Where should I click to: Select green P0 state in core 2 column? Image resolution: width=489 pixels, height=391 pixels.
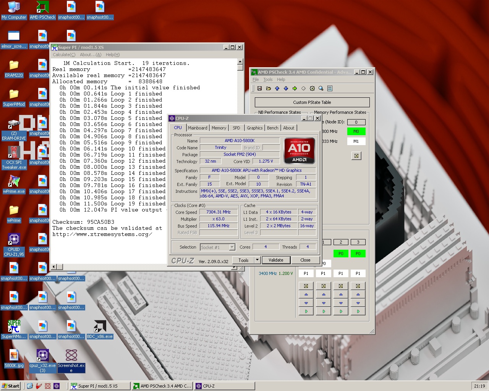pos(341,254)
